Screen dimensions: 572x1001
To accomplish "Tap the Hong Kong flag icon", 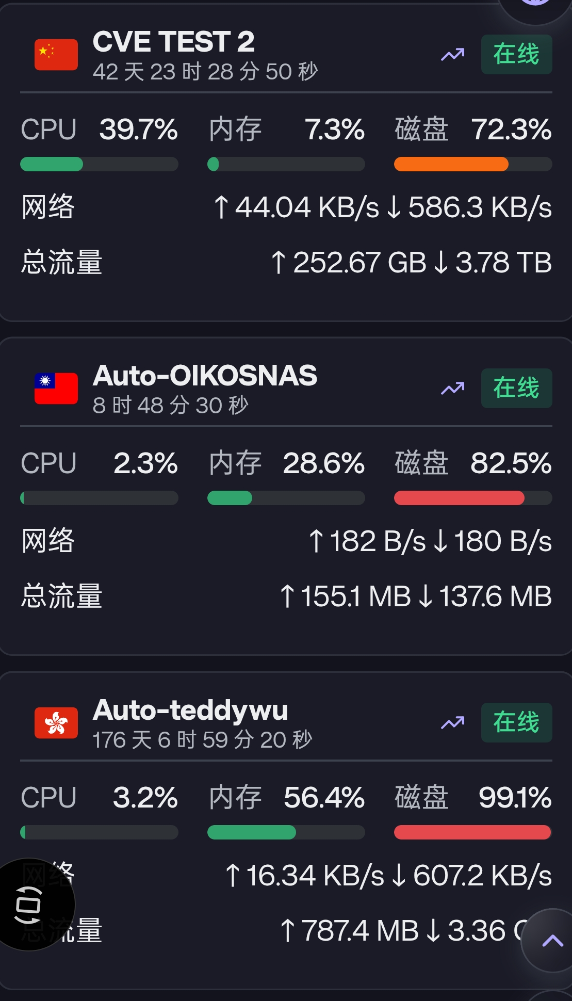I will tap(56, 722).
